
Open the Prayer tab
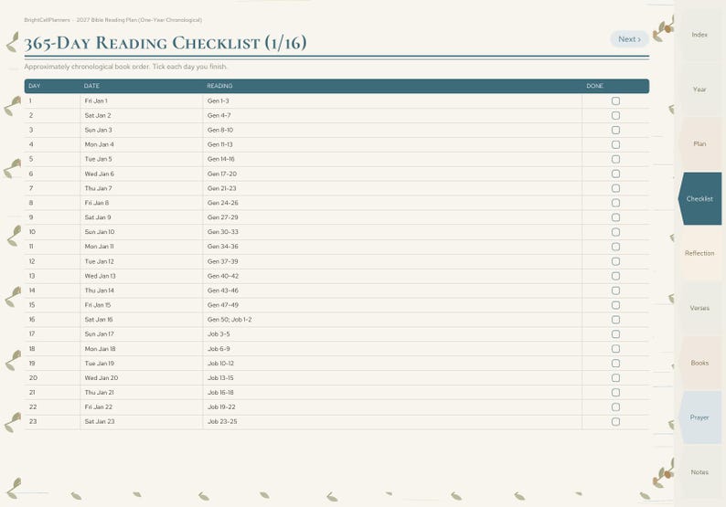click(x=699, y=417)
